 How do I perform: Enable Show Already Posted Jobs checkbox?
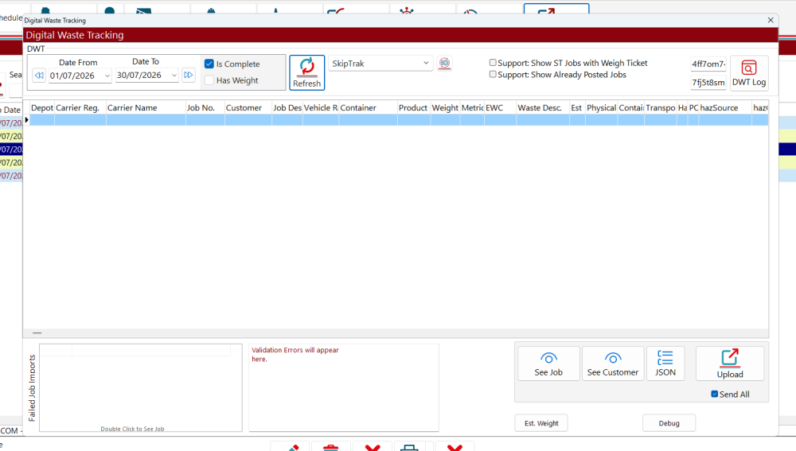[493, 74]
